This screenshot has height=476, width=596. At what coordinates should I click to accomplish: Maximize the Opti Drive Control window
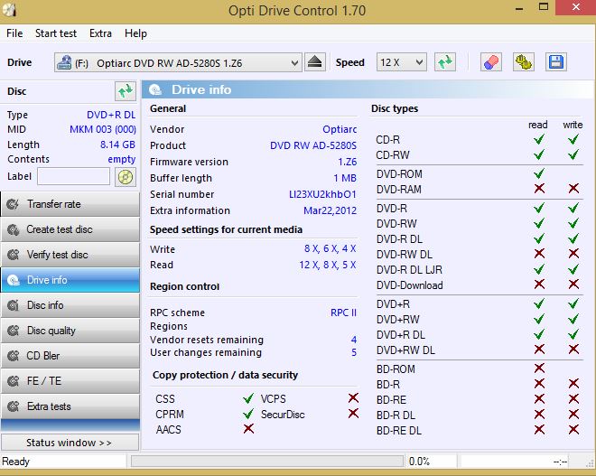coord(544,7)
